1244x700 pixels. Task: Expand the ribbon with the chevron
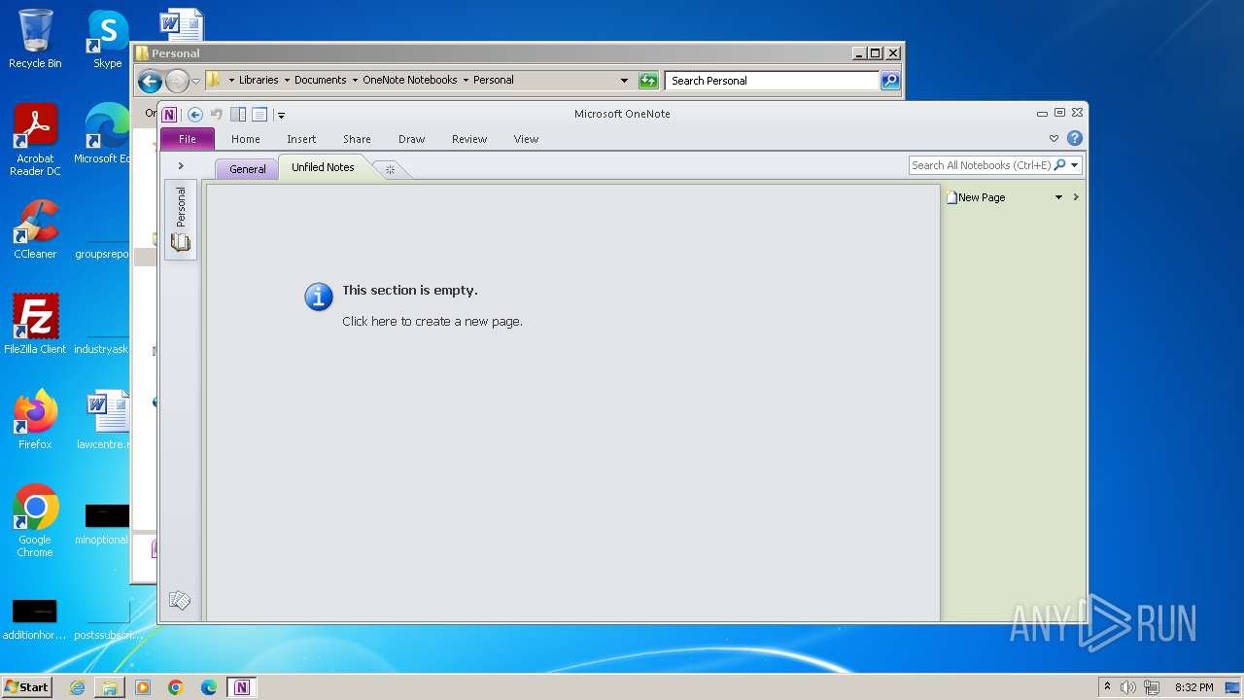point(1054,139)
